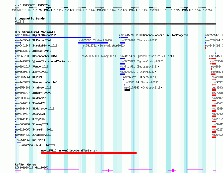Click esv3667332 (Besenbacher2015) label
The image size is (223, 173).
(x=36, y=56)
